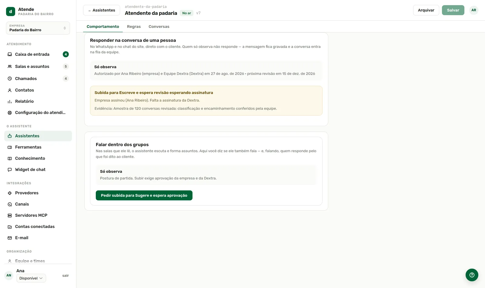Open the Disponível status dropdown
Viewport: 485px width, 288px height.
[31, 278]
